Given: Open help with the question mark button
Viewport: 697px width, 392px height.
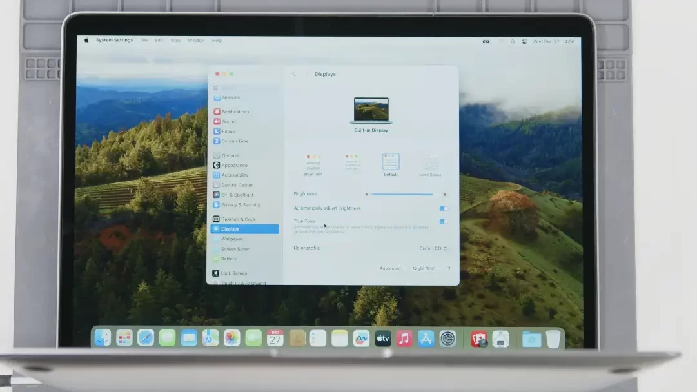Looking at the screenshot, I should [x=449, y=268].
